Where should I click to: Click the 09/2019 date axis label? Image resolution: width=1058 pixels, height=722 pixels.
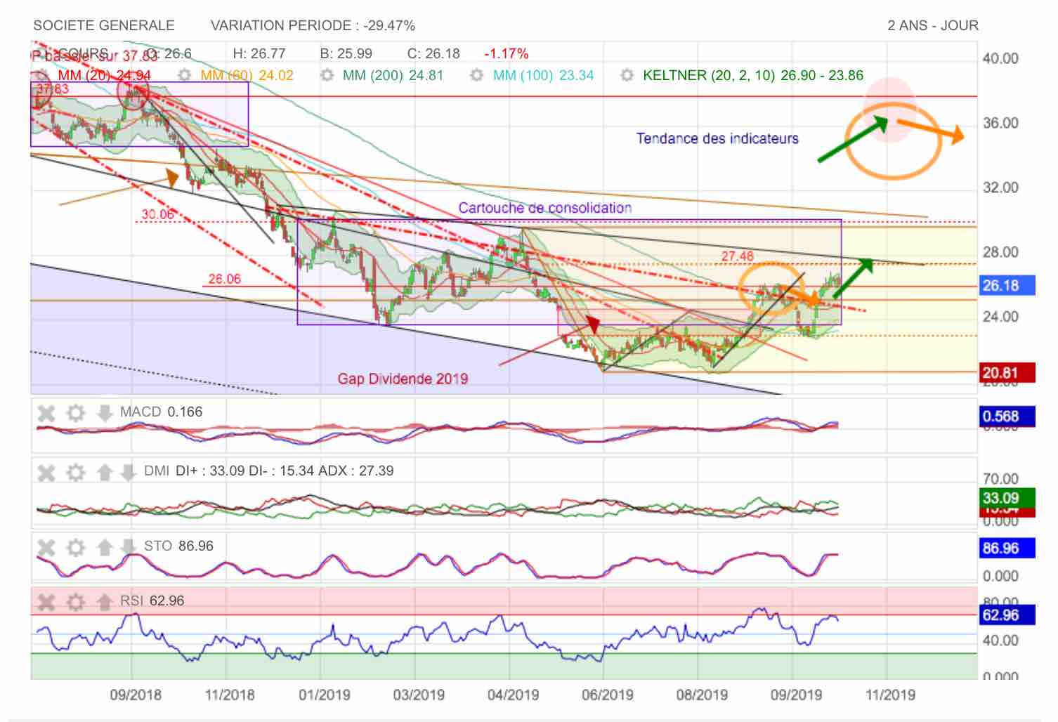(796, 695)
